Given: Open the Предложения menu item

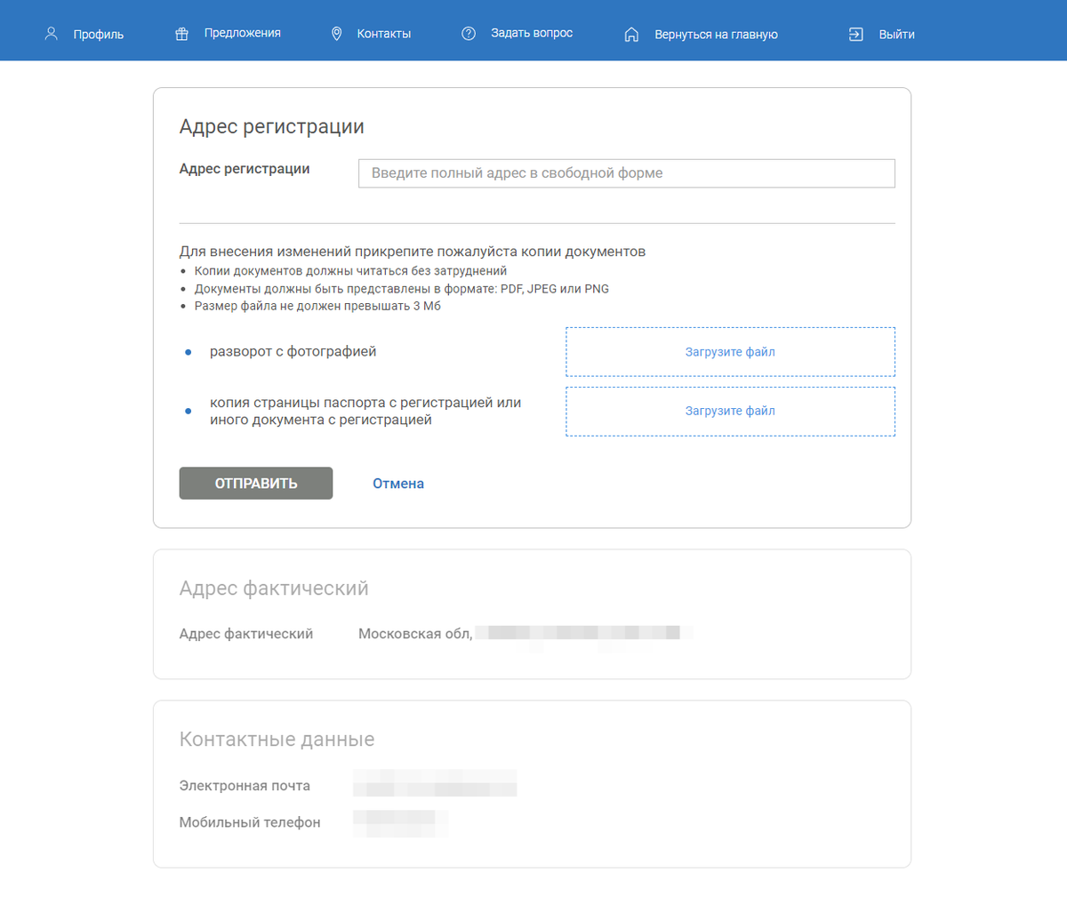Looking at the screenshot, I should (243, 33).
